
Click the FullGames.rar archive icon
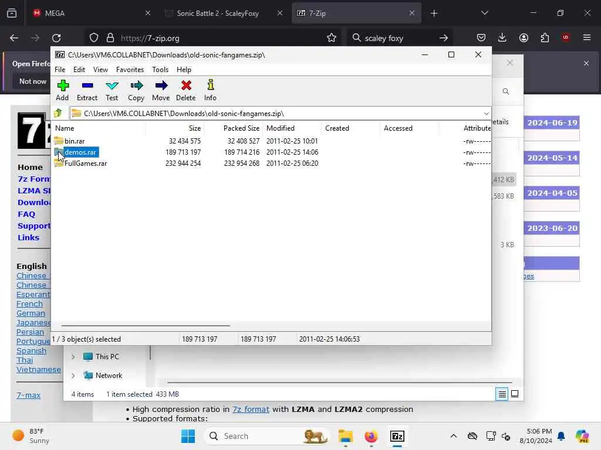(x=59, y=163)
